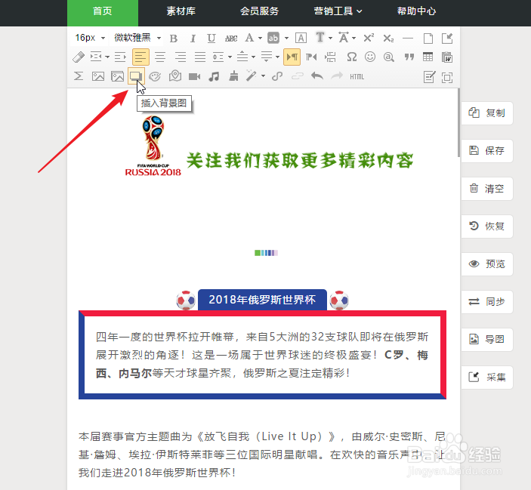
Task: Center align the text
Action: tap(160, 57)
